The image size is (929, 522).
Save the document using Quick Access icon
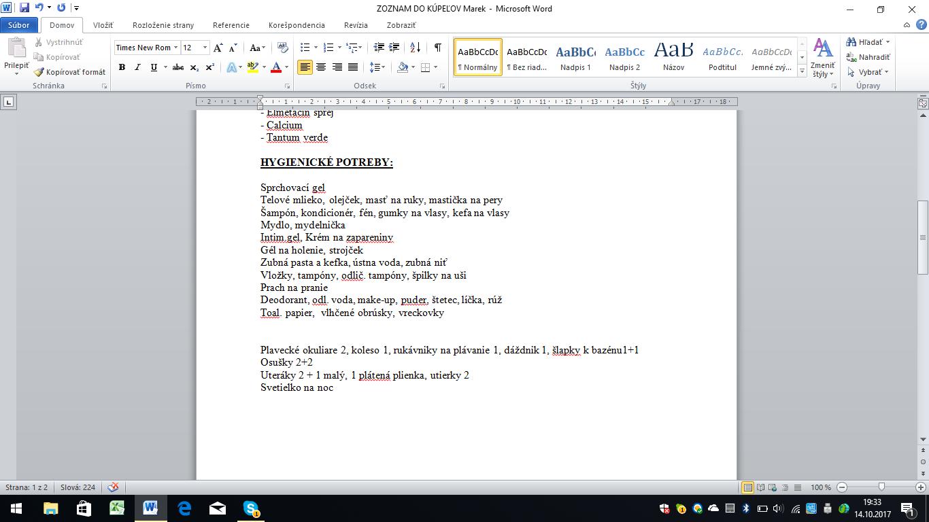[24, 8]
